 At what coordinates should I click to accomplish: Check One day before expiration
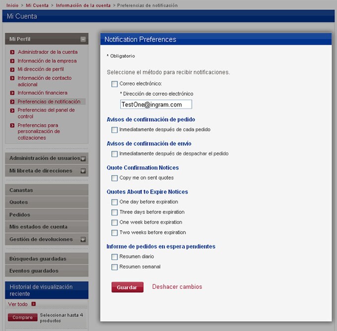click(x=114, y=202)
